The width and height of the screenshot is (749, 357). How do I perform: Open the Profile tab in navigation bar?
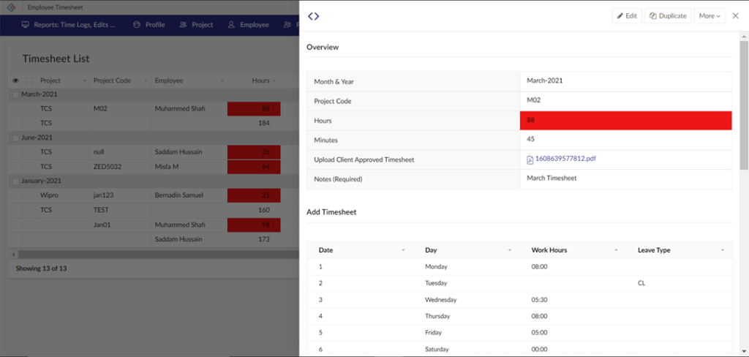[x=148, y=25]
